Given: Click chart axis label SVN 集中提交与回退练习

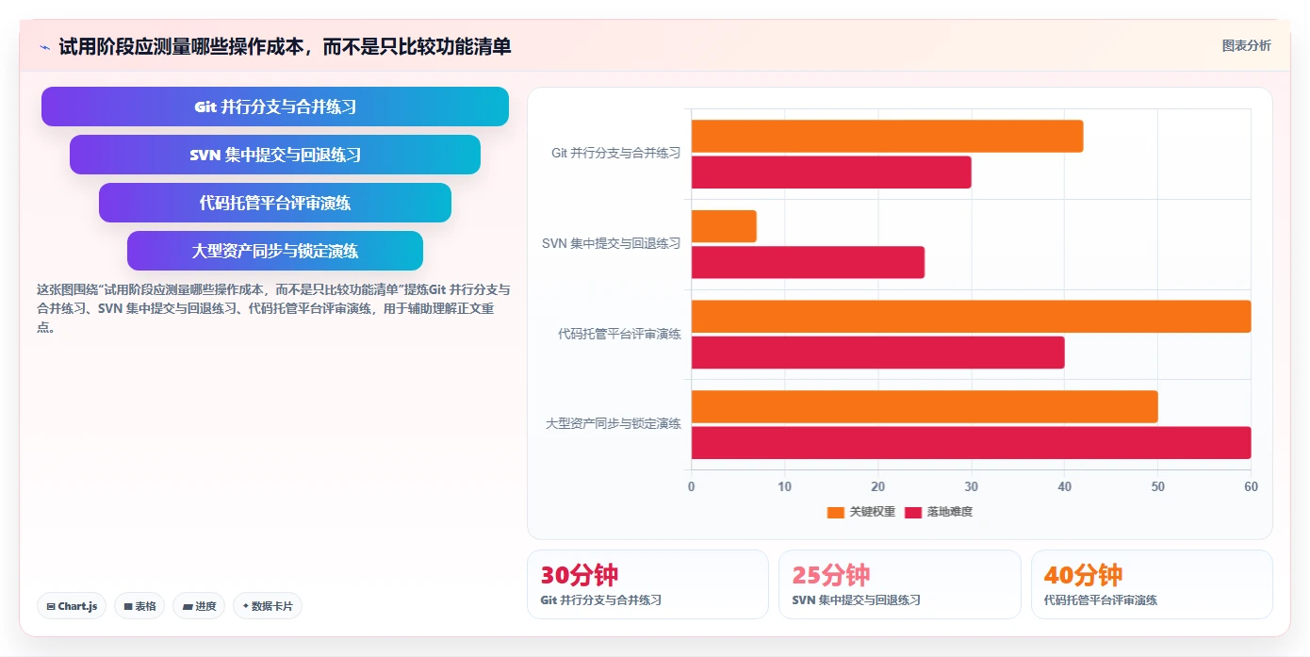Looking at the screenshot, I should 611,243.
